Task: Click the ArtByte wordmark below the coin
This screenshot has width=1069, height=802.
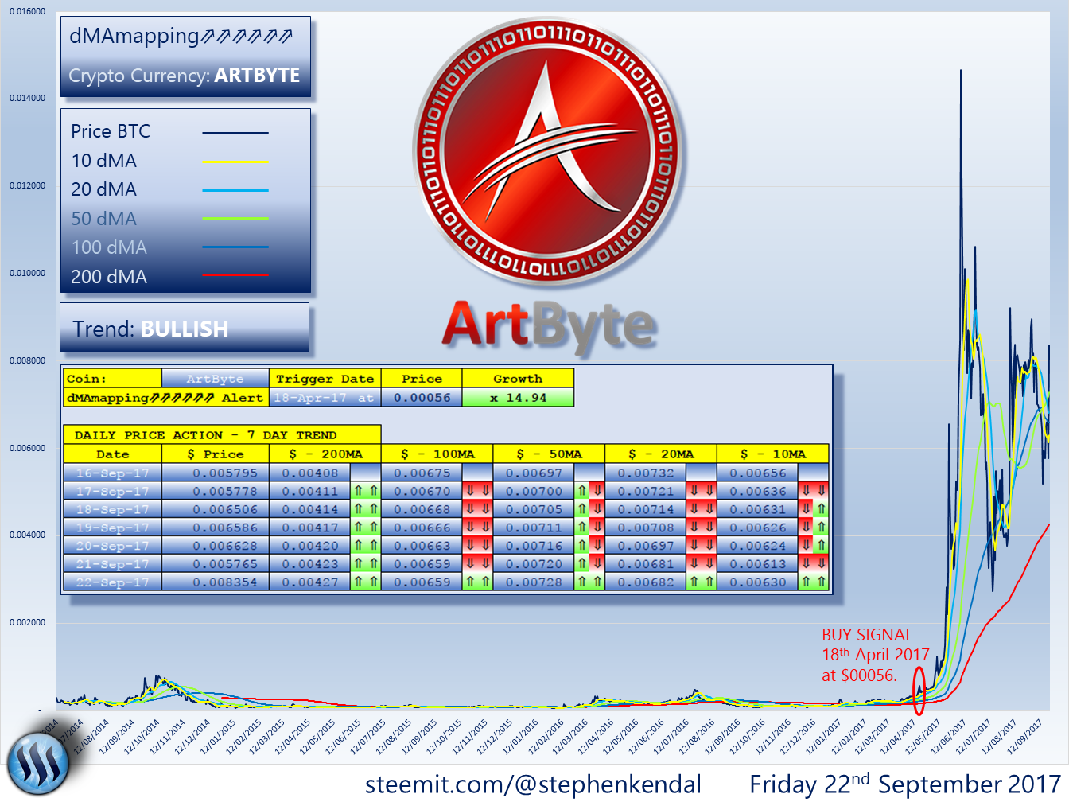Action: (549, 326)
